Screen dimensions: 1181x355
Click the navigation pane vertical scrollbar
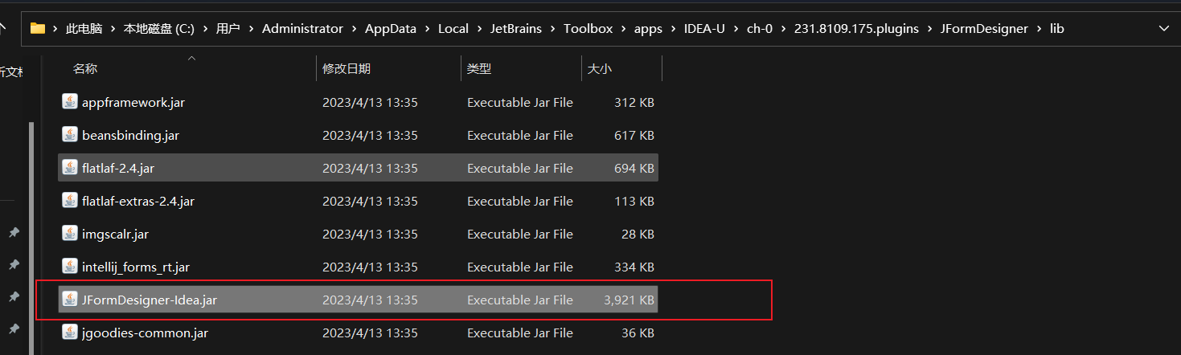tap(31, 238)
